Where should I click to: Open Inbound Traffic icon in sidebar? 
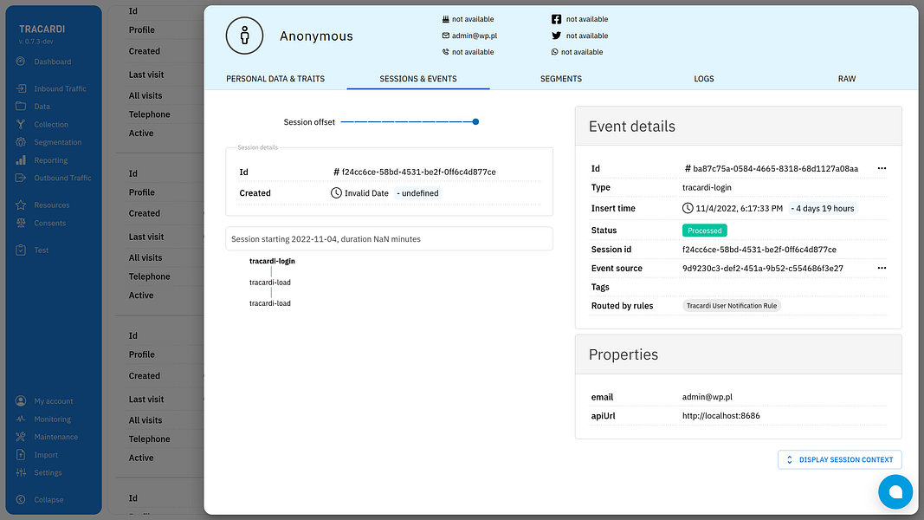(21, 88)
